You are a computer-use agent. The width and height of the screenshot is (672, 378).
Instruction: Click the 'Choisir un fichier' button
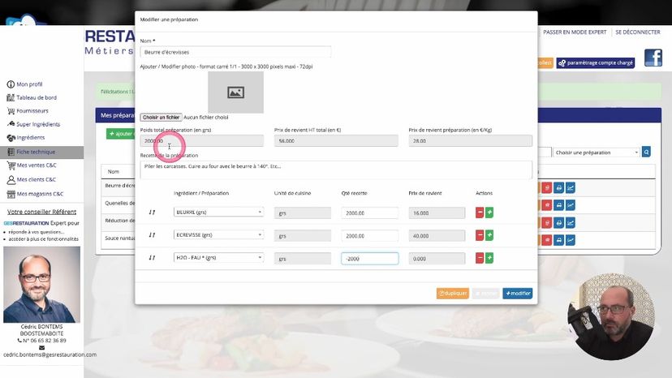pos(162,117)
